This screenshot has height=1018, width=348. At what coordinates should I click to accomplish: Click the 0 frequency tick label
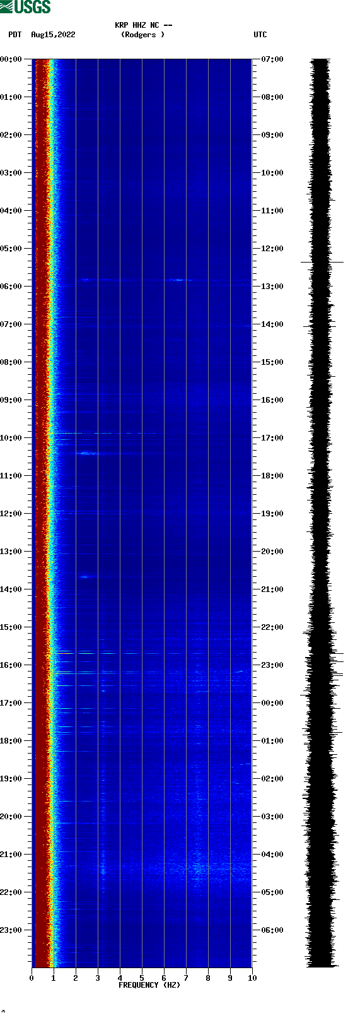[x=32, y=978]
